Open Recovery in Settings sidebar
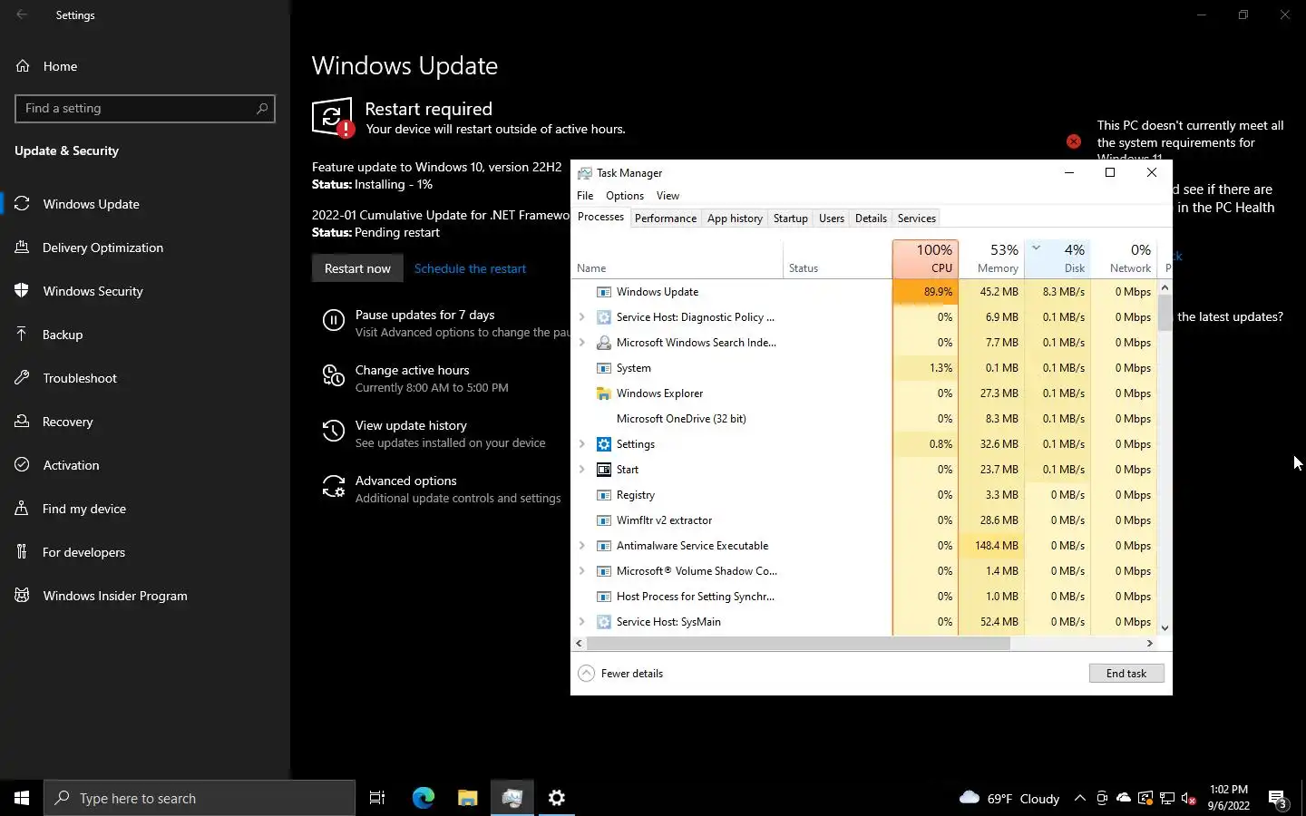1306x816 pixels. [x=145, y=422]
